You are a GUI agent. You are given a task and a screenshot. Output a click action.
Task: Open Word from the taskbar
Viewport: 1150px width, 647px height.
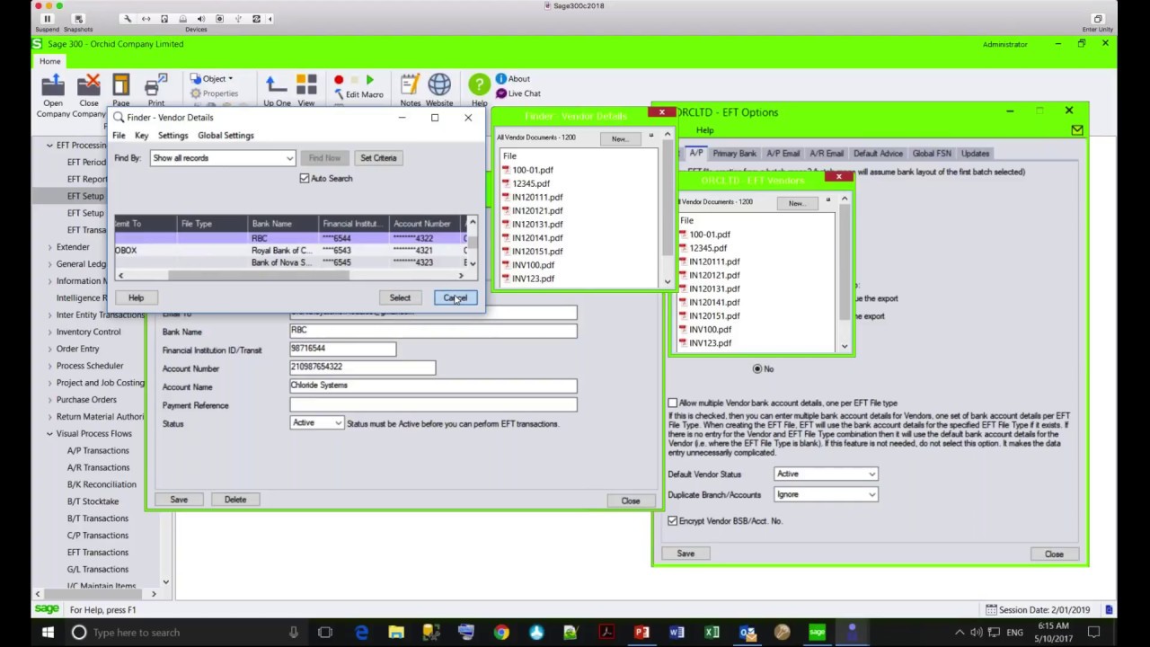click(x=677, y=633)
